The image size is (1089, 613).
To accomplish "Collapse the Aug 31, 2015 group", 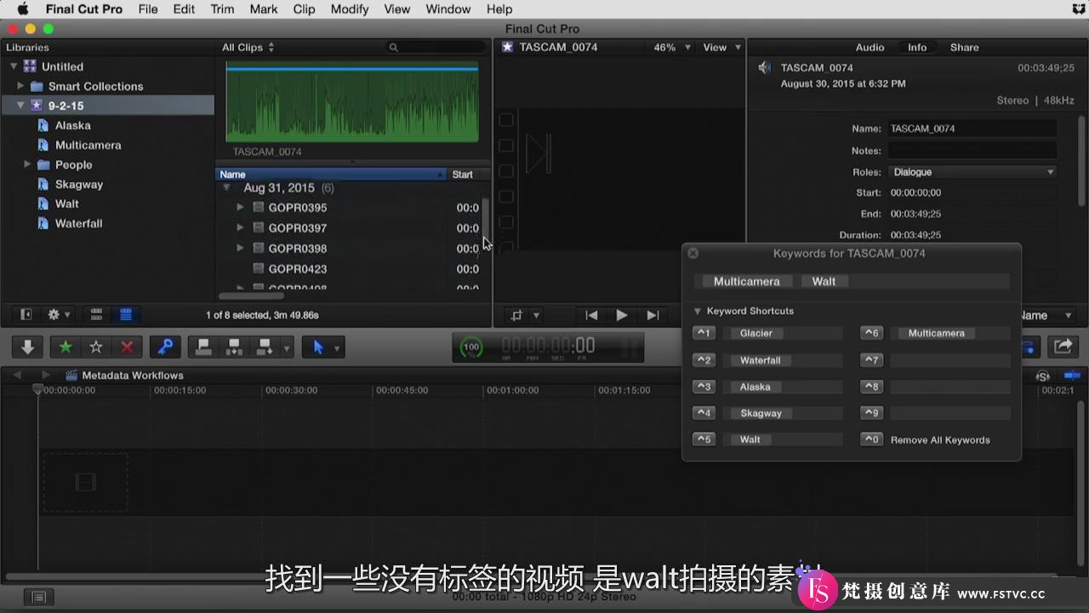I will (x=226, y=187).
